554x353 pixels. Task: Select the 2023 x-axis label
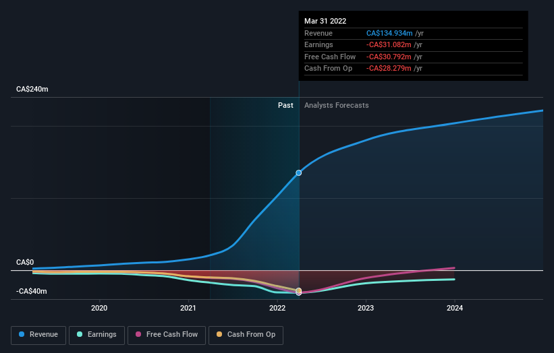coord(366,308)
